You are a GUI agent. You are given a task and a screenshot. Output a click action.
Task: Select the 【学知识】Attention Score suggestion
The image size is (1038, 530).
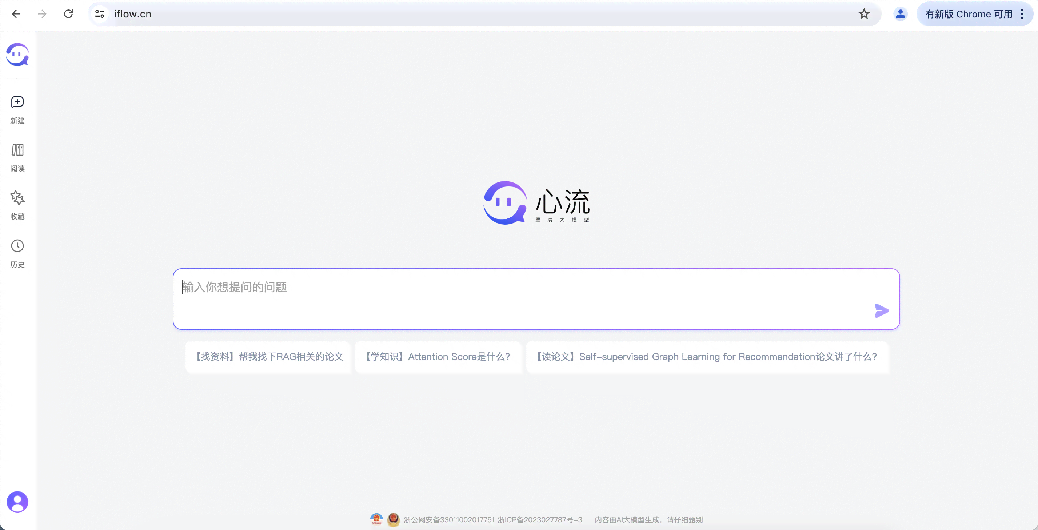click(x=438, y=357)
